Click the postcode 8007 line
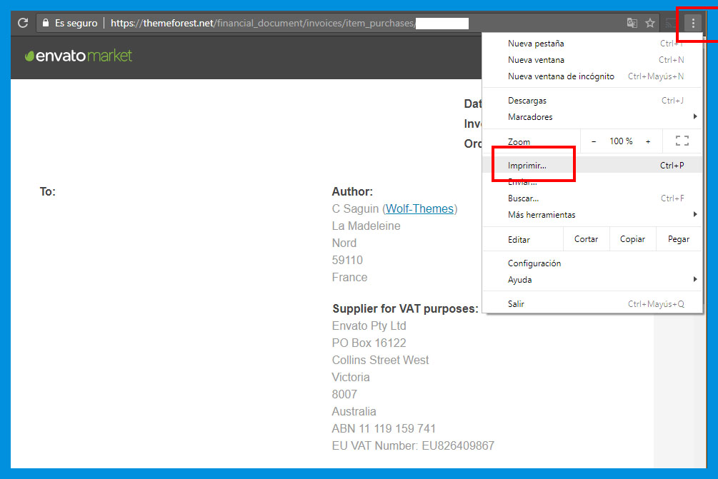718x479 pixels. [x=344, y=394]
